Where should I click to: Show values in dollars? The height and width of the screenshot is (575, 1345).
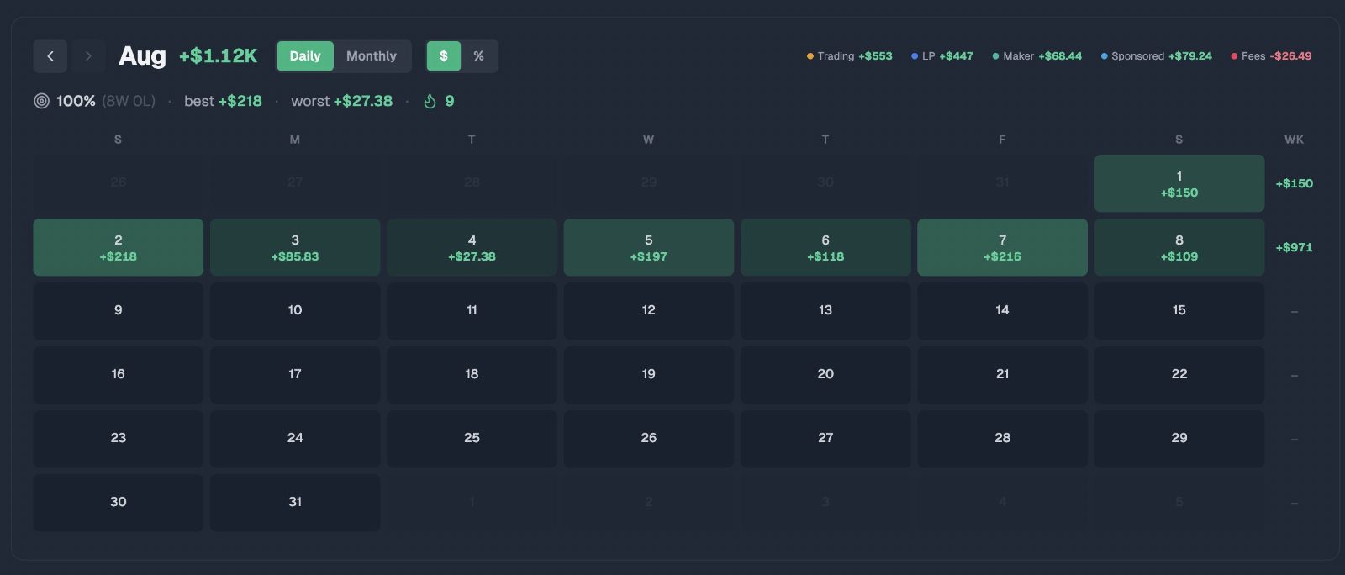[x=444, y=56]
